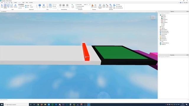Screen dimensions: 189x106
Task: Insert a ModuleScript
Action: (x=120, y=8)
